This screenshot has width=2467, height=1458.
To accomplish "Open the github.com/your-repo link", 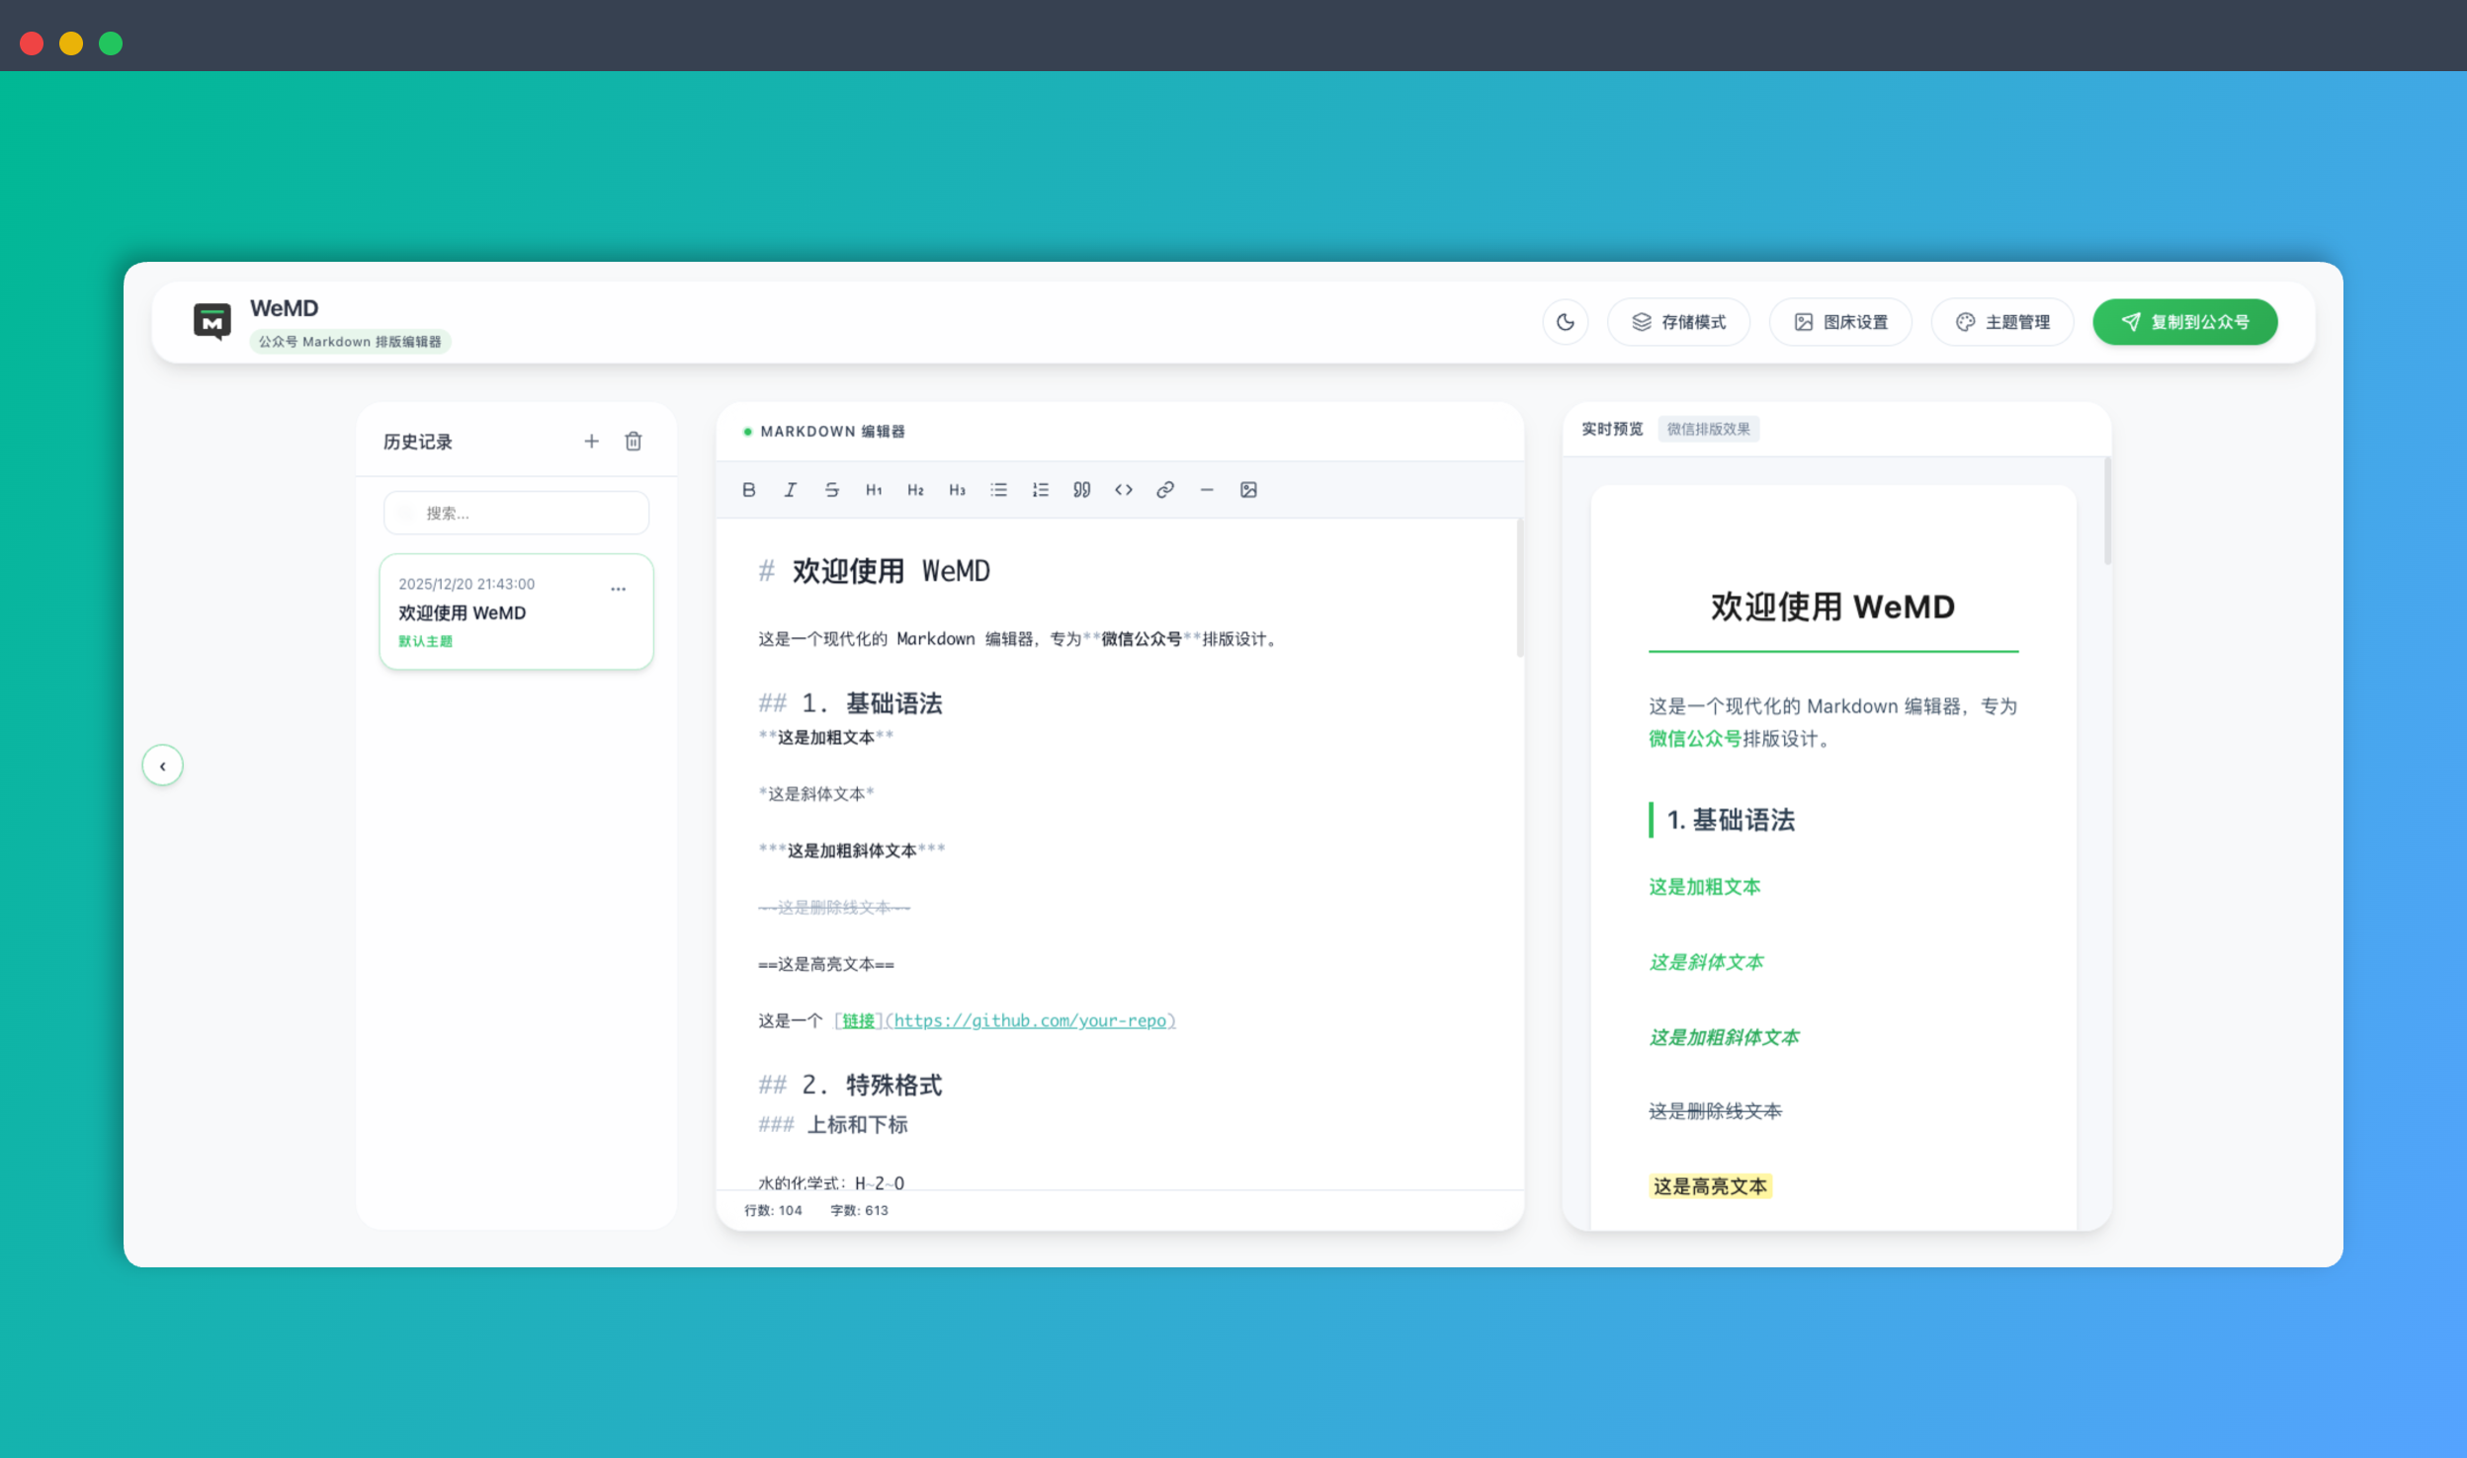I will pyautogui.click(x=1032, y=1020).
